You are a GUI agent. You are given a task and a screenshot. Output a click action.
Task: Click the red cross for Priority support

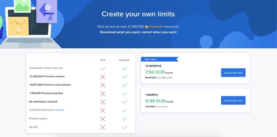[x=103, y=119]
